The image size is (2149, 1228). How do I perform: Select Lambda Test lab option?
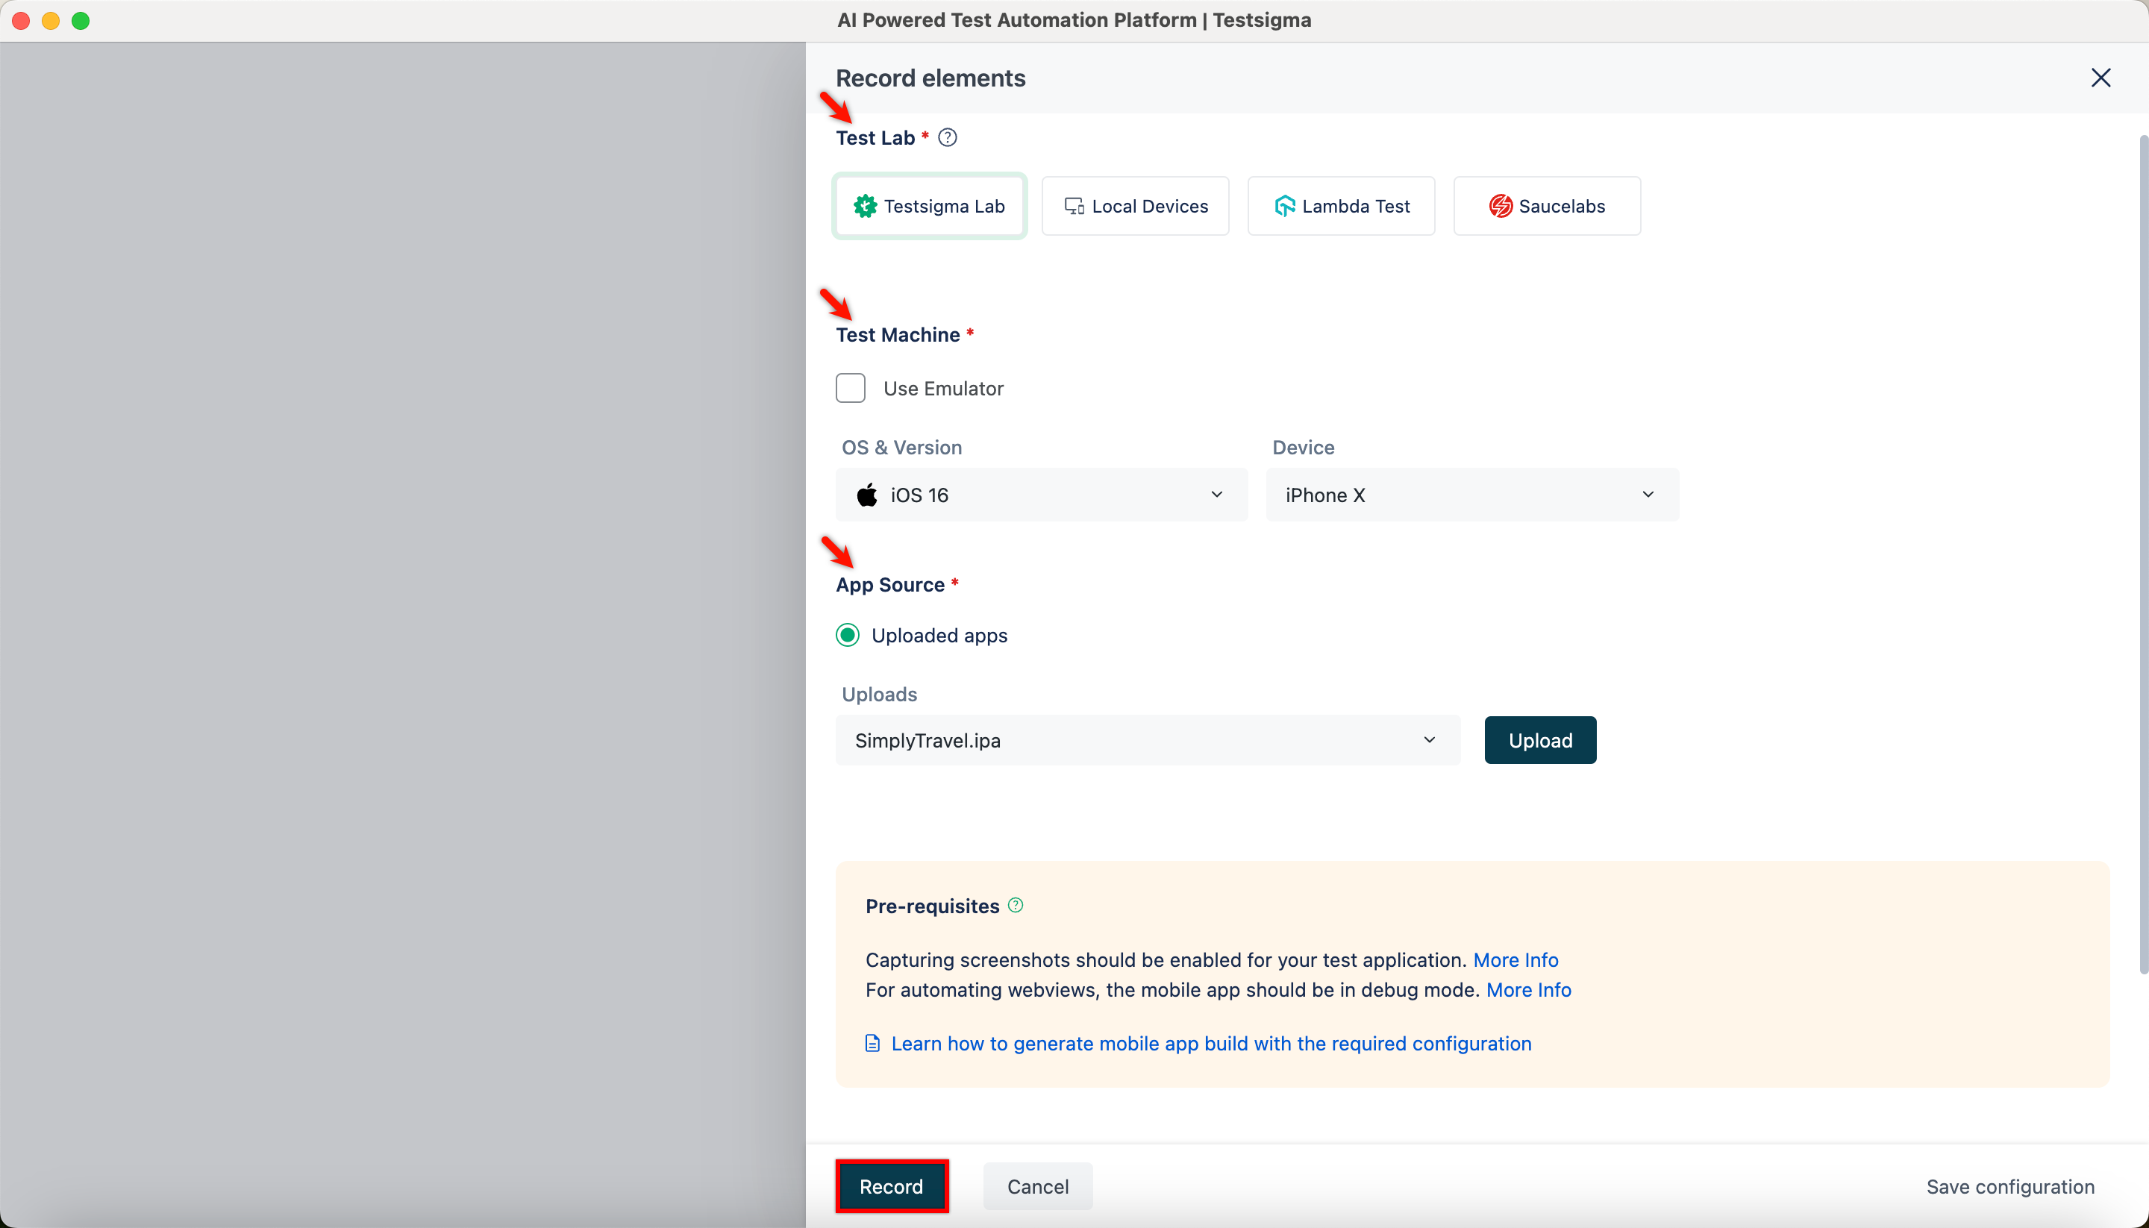click(1341, 206)
